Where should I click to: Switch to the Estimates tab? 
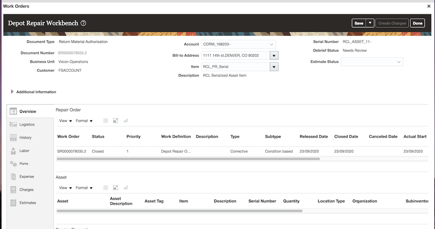coord(30,203)
